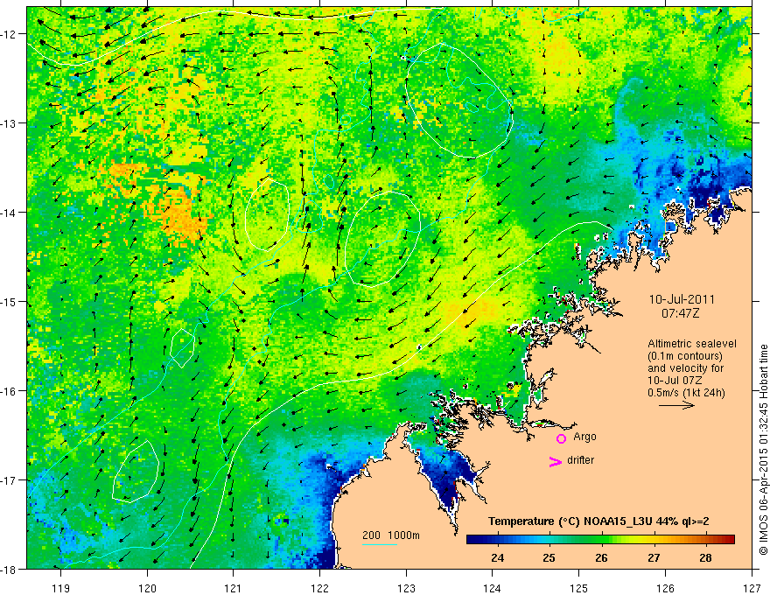Click the Argo legend label
The height and width of the screenshot is (595, 770).
(x=584, y=437)
